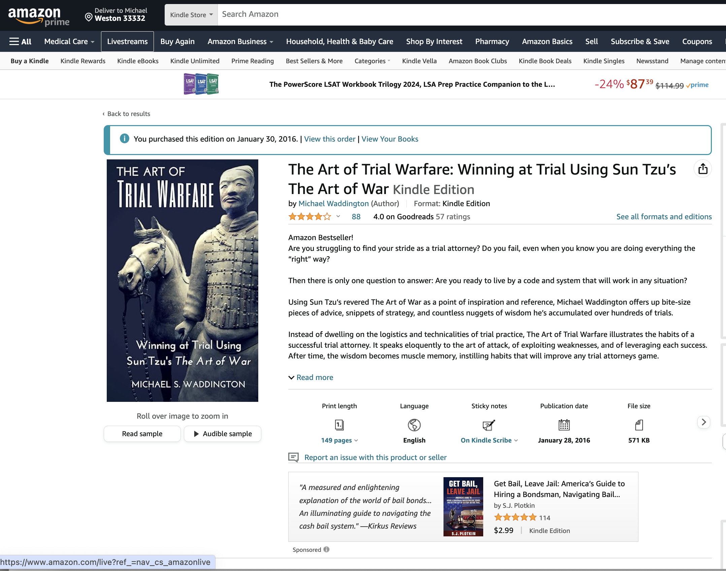Viewport: 726px width, 571px height.
Task: Expand the description with Read more
Action: 311,377
